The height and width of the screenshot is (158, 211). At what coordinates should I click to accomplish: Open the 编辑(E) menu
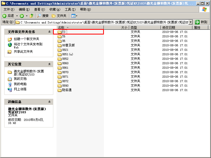(24, 9)
